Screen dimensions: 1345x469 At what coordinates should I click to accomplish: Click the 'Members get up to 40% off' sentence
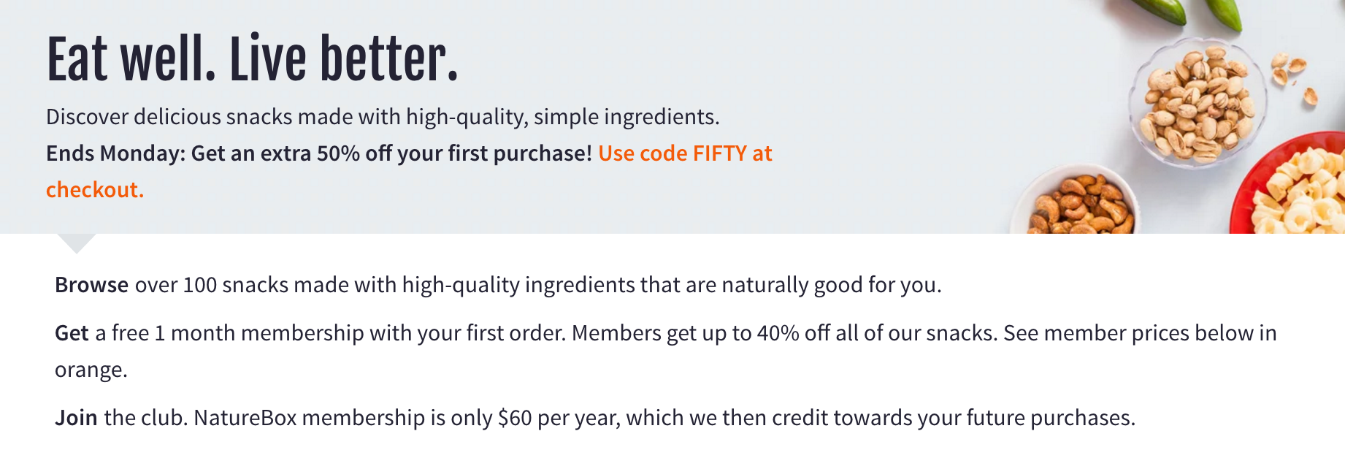(x=702, y=333)
